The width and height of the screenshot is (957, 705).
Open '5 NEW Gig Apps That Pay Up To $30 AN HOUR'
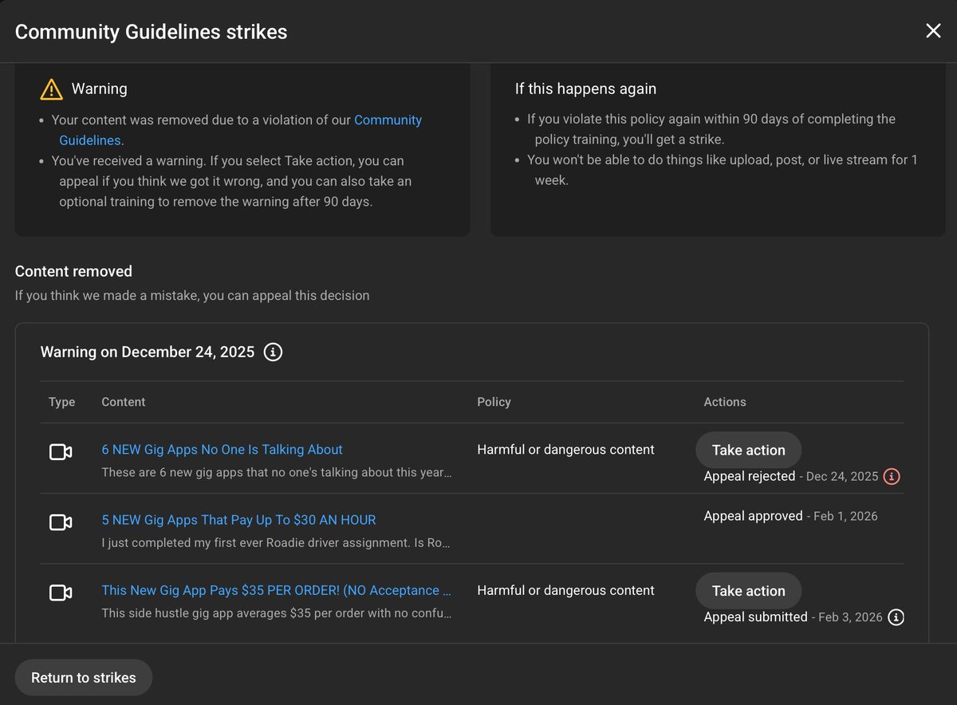point(238,519)
